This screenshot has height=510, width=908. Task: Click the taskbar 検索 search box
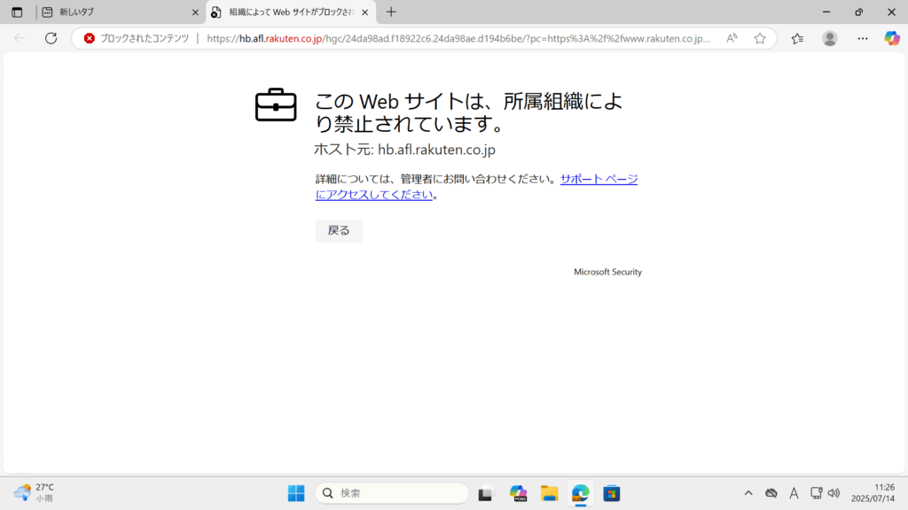click(392, 493)
